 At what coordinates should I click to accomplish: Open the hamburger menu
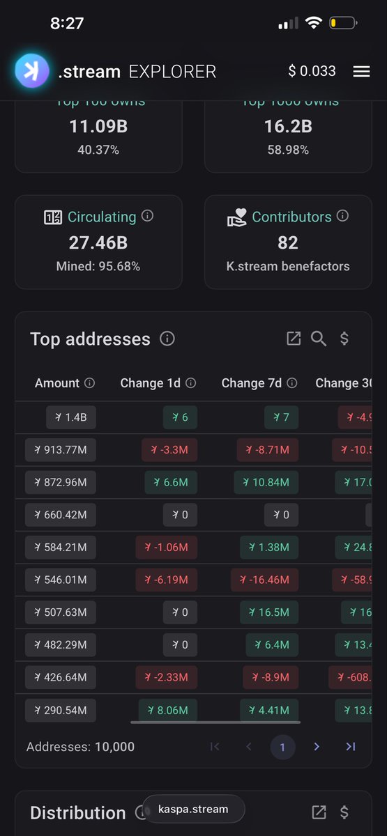coord(361,71)
